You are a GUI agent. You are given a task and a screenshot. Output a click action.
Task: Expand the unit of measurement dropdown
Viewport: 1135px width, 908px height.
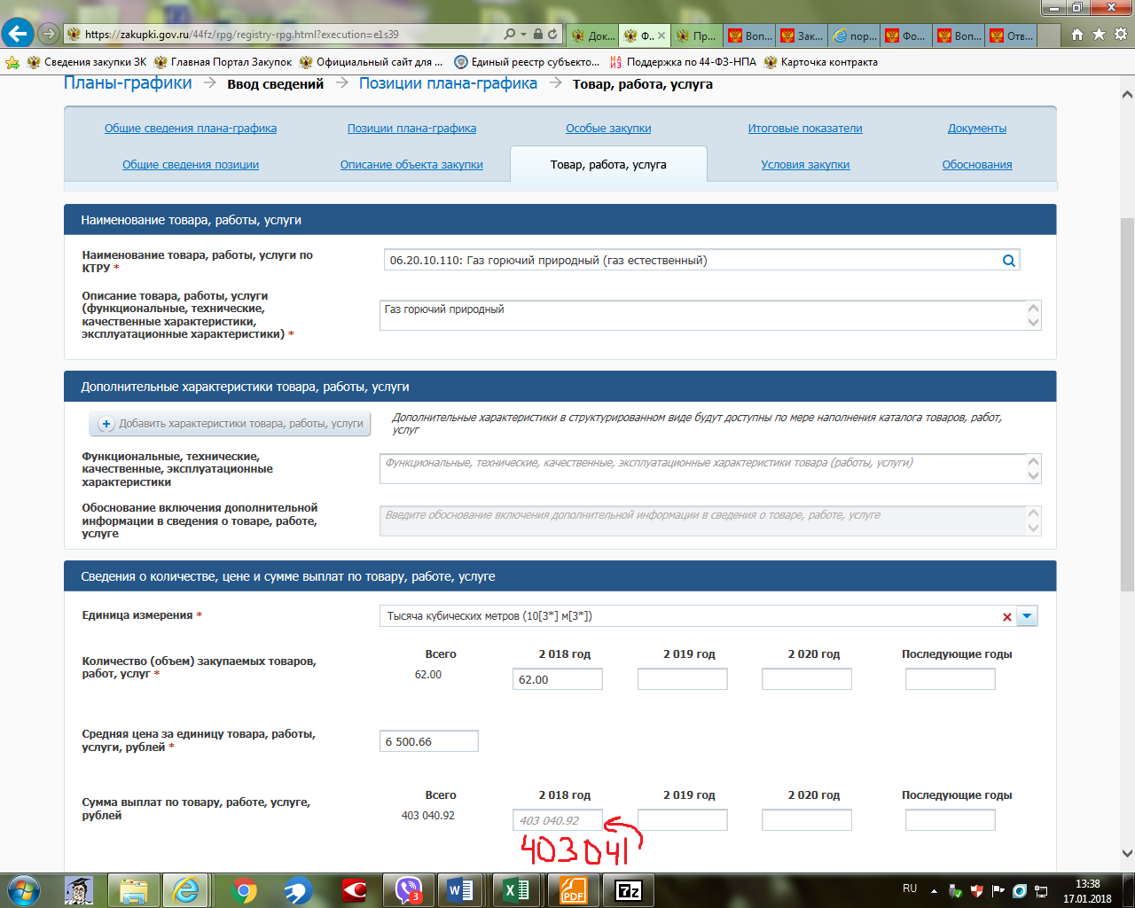click(x=1027, y=616)
